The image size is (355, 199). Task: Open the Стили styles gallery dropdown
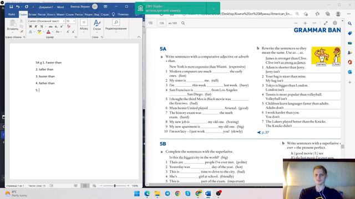coord(97,26)
